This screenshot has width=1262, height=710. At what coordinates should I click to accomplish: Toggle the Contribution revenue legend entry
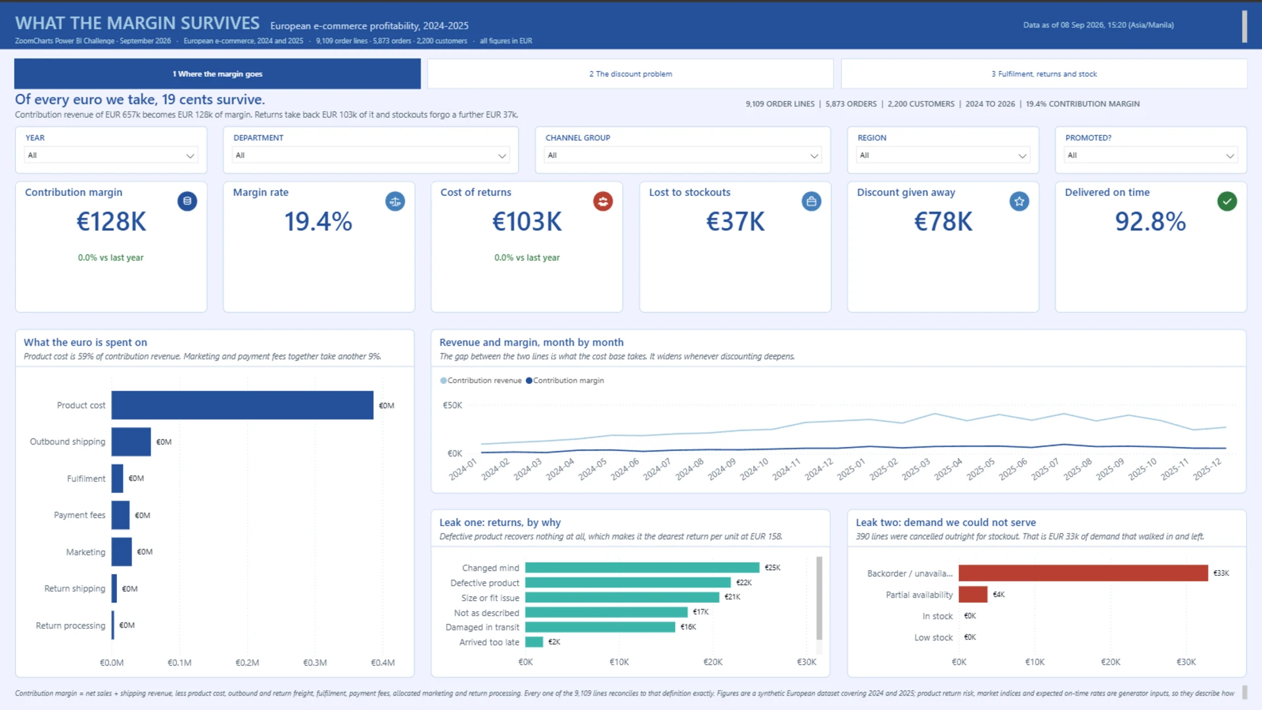(480, 381)
